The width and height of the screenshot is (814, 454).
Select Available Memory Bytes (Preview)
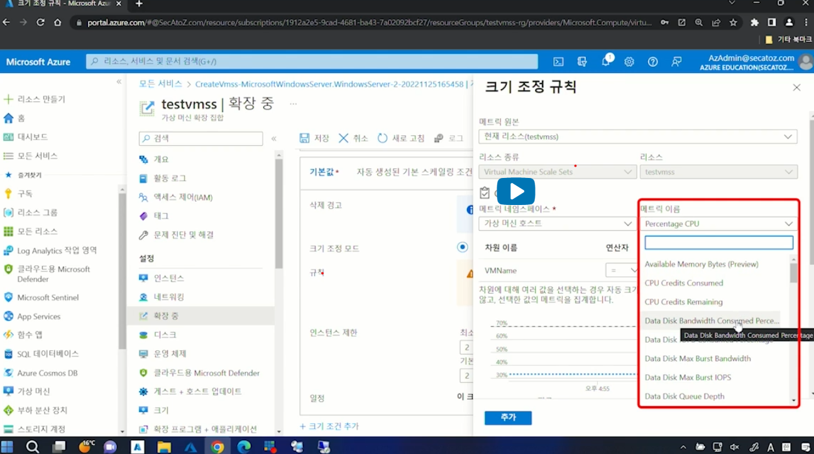click(x=701, y=264)
